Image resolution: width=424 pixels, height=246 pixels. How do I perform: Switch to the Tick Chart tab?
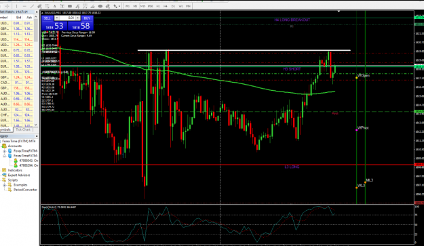tap(22, 130)
